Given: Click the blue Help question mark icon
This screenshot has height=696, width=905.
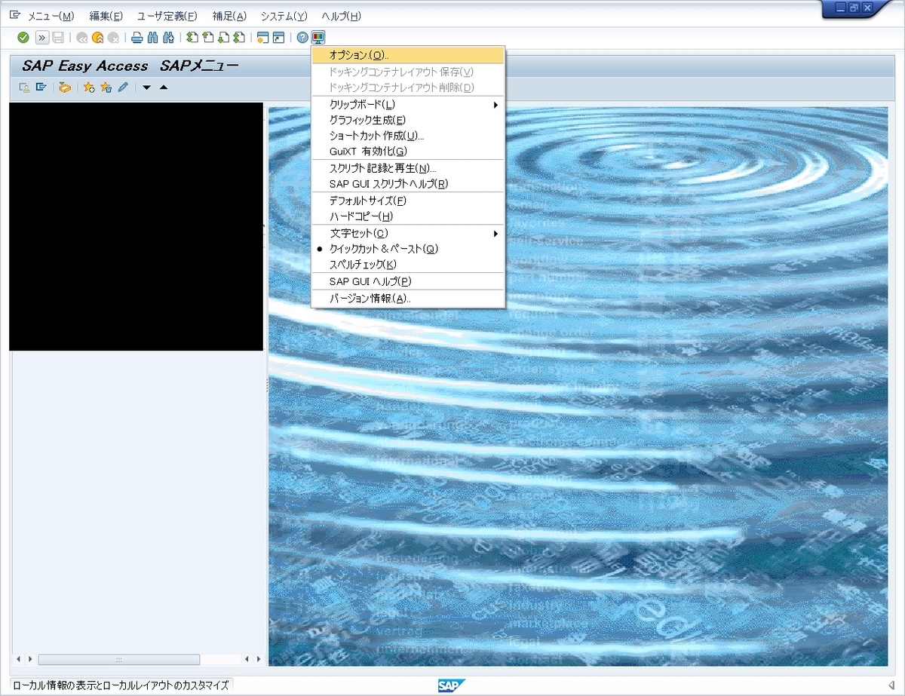Looking at the screenshot, I should [302, 38].
